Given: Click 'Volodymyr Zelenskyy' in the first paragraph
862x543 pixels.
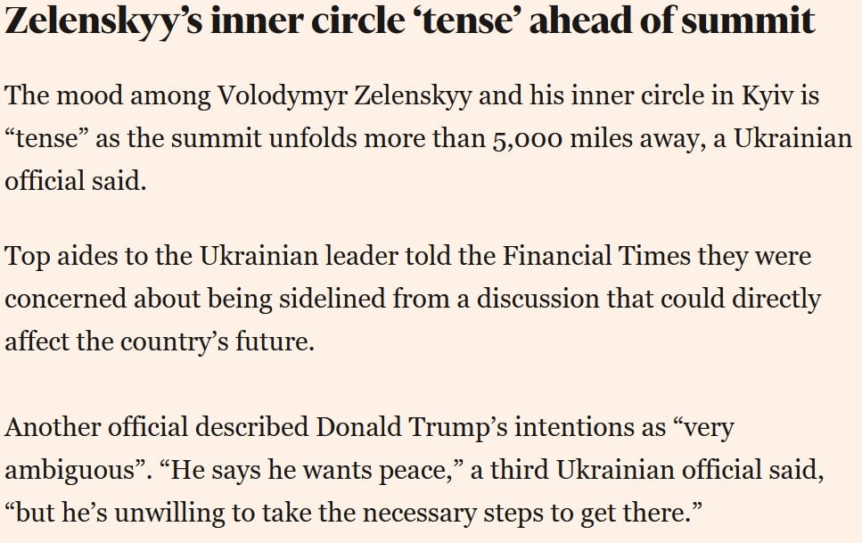Looking at the screenshot, I should click(x=345, y=96).
